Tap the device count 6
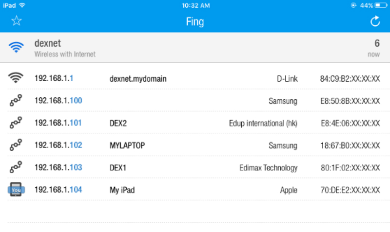Viewport: 390px width, 232px height. pos(376,43)
